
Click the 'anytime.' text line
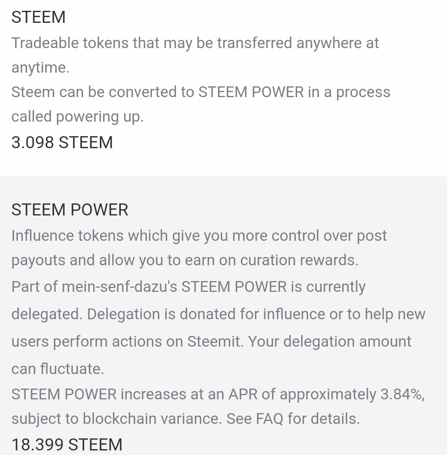[x=40, y=68]
